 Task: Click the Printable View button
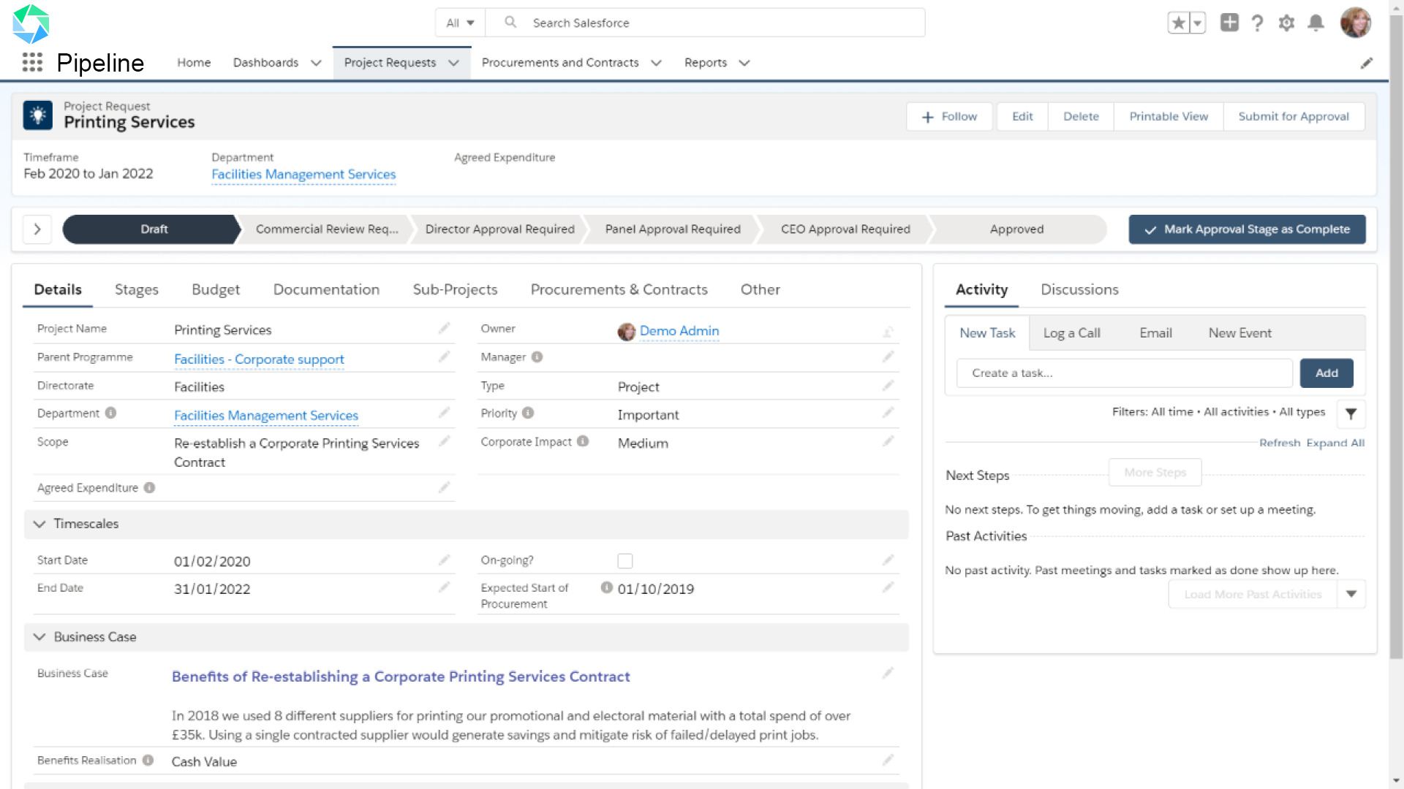click(1169, 117)
